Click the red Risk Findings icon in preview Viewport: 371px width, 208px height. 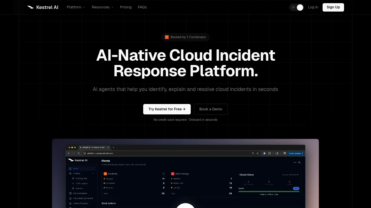pyautogui.click(x=173, y=174)
